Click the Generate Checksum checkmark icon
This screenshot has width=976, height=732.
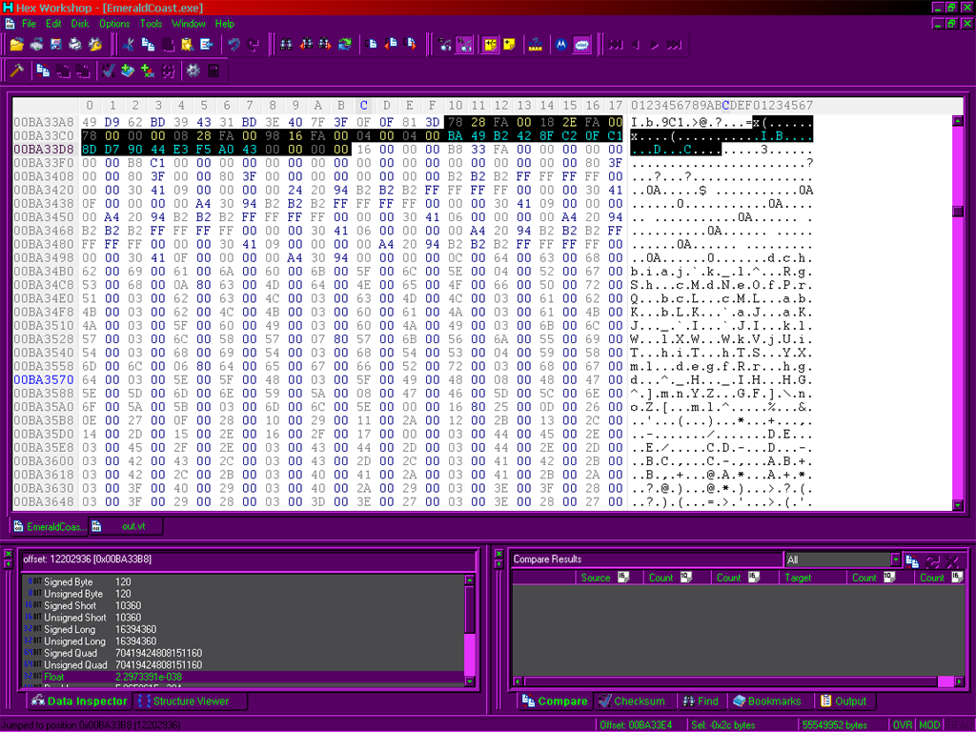click(109, 71)
